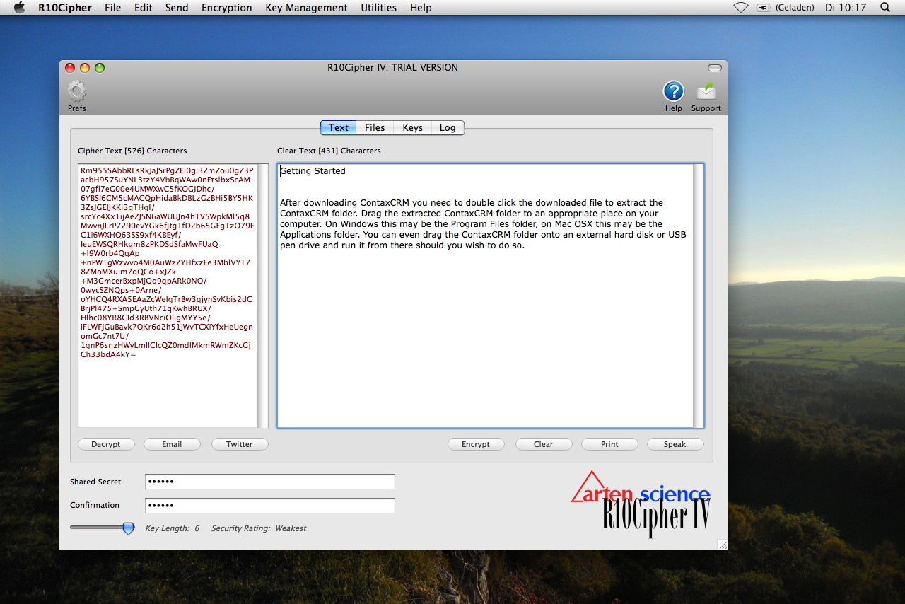Open the Send menu
This screenshot has height=604, width=905.
click(x=177, y=8)
